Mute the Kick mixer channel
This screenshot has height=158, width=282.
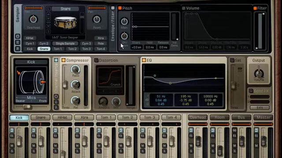12,145
